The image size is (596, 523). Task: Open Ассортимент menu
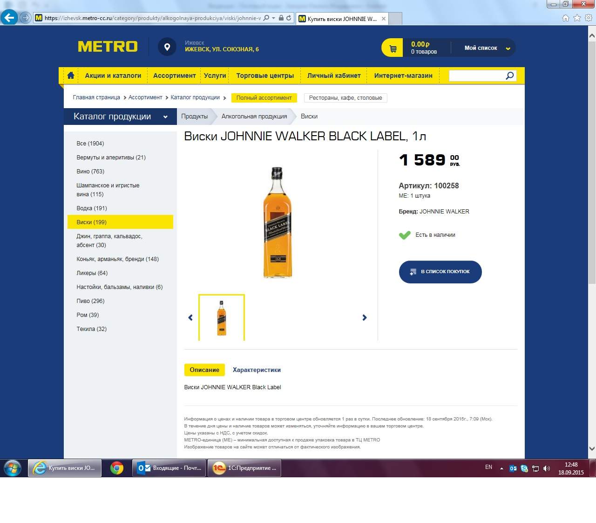[x=175, y=76]
